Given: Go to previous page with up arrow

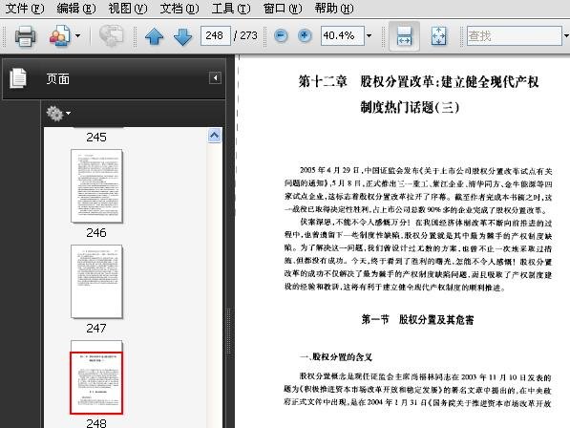Looking at the screenshot, I should [x=154, y=36].
